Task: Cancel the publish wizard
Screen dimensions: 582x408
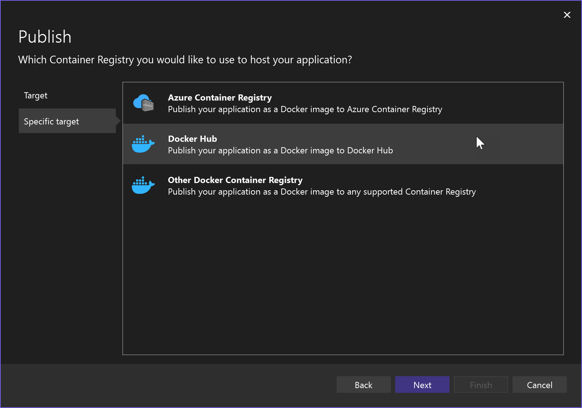Action: coord(539,384)
